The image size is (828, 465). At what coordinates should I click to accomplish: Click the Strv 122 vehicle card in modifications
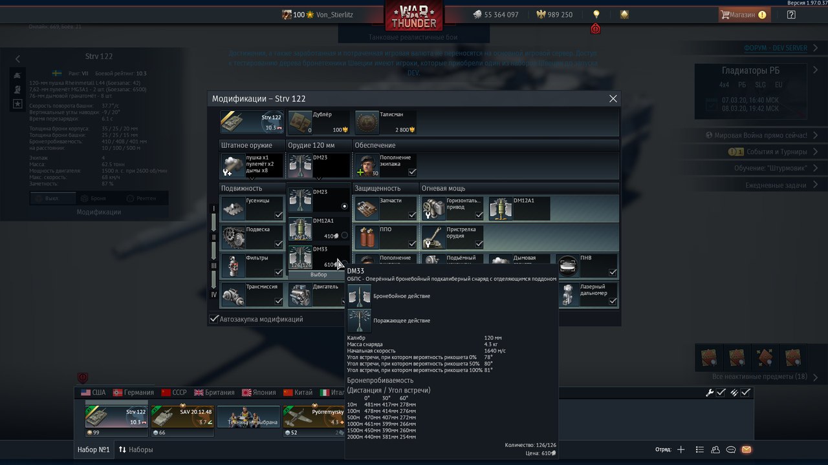pyautogui.click(x=252, y=122)
